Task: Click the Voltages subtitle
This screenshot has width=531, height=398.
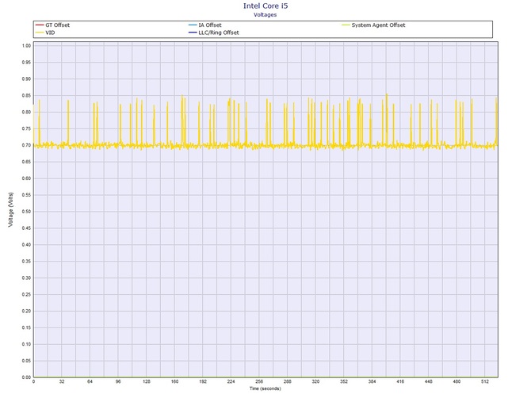Action: (x=265, y=15)
